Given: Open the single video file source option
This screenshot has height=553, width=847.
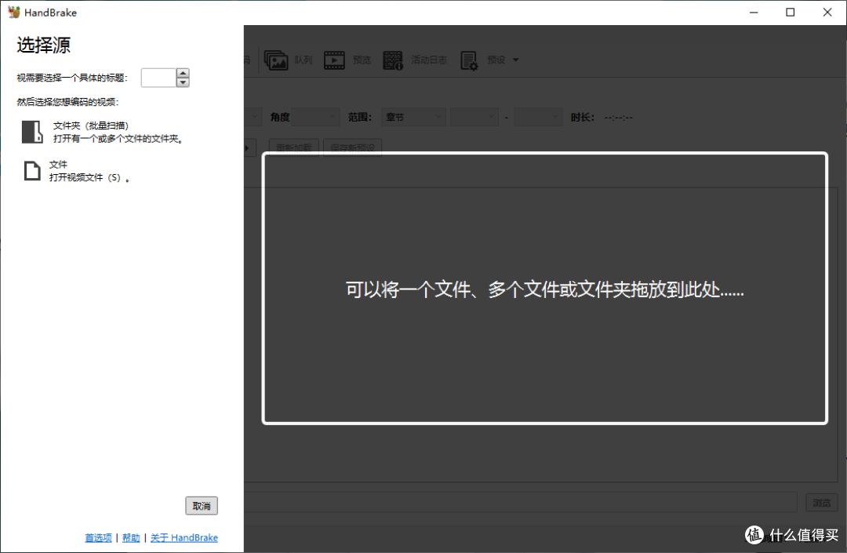Looking at the screenshot, I should (75, 171).
